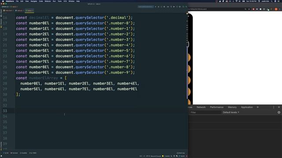Open the Tools menu
Screen dimensions: 282x158
click(x=59, y=1)
